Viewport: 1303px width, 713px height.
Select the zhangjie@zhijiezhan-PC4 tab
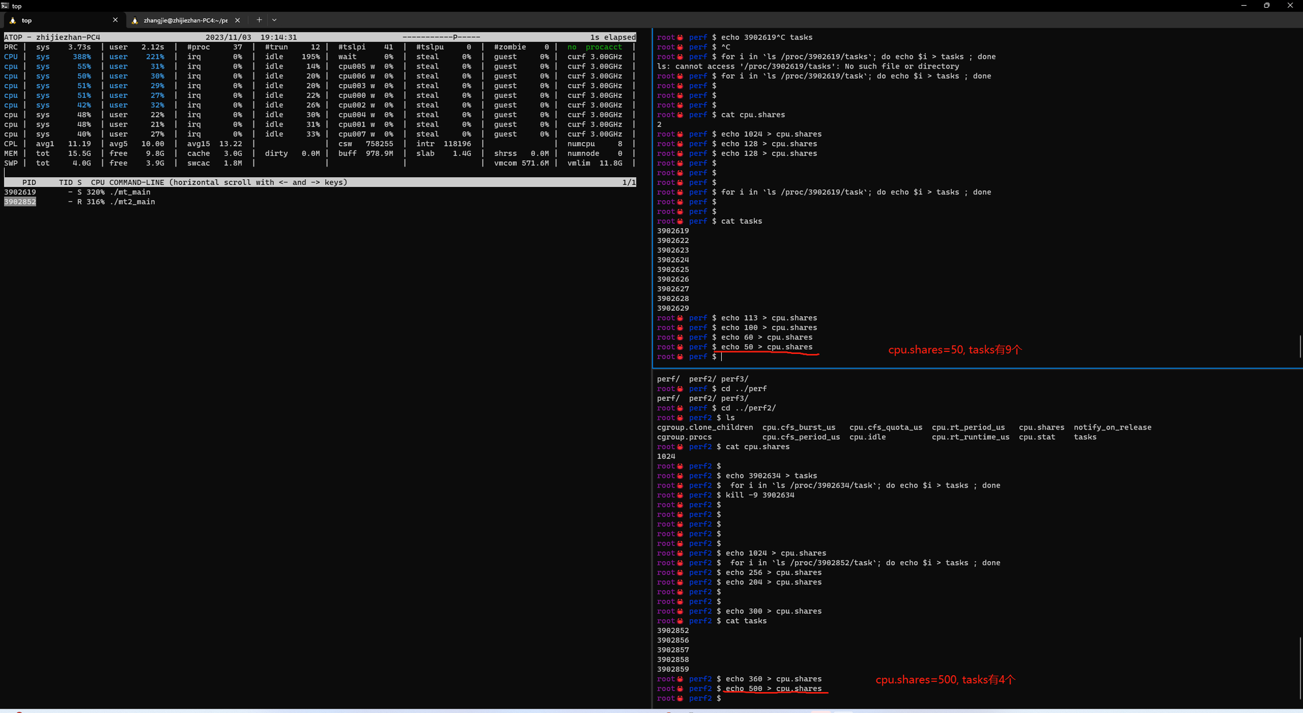point(186,20)
